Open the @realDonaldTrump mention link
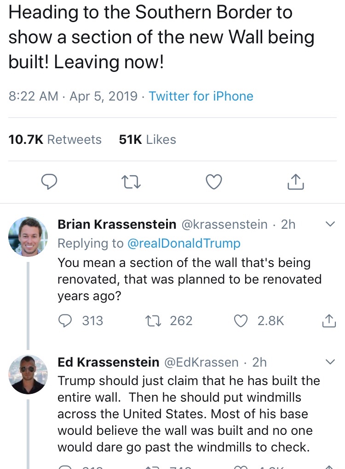Screen dimensions: 345x469 [x=184, y=243]
